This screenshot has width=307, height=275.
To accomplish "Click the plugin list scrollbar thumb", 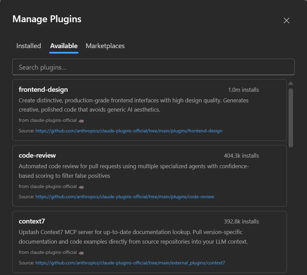I will click(291, 117).
